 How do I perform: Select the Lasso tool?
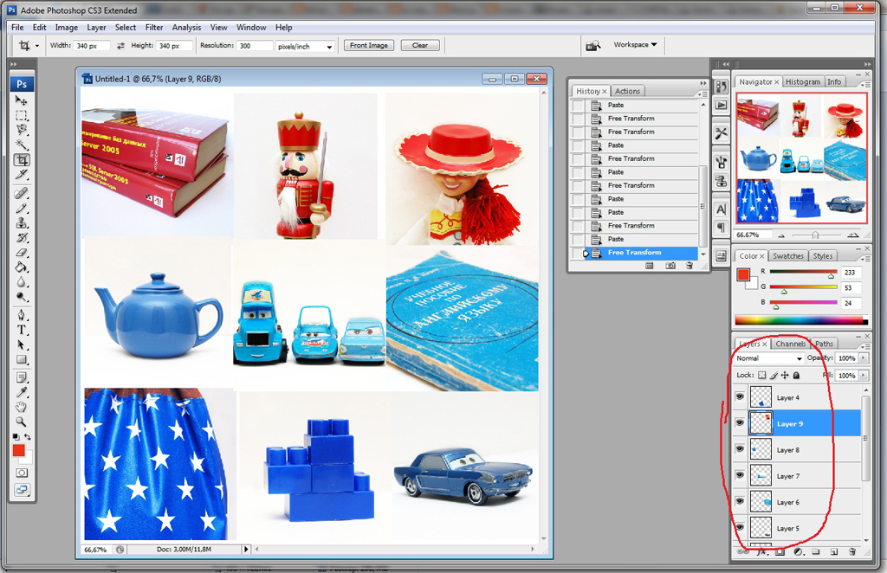click(x=21, y=130)
